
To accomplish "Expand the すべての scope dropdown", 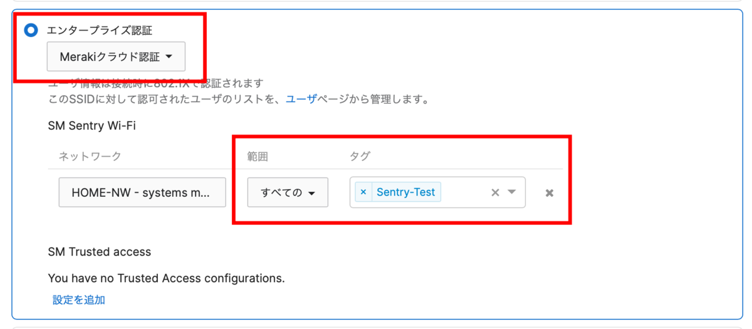I will tap(288, 192).
